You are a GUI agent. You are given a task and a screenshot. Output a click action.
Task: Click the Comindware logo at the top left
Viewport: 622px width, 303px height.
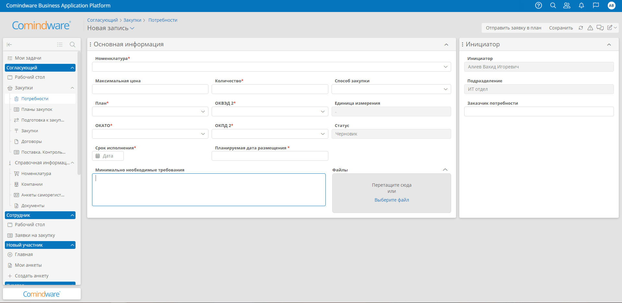[41, 25]
